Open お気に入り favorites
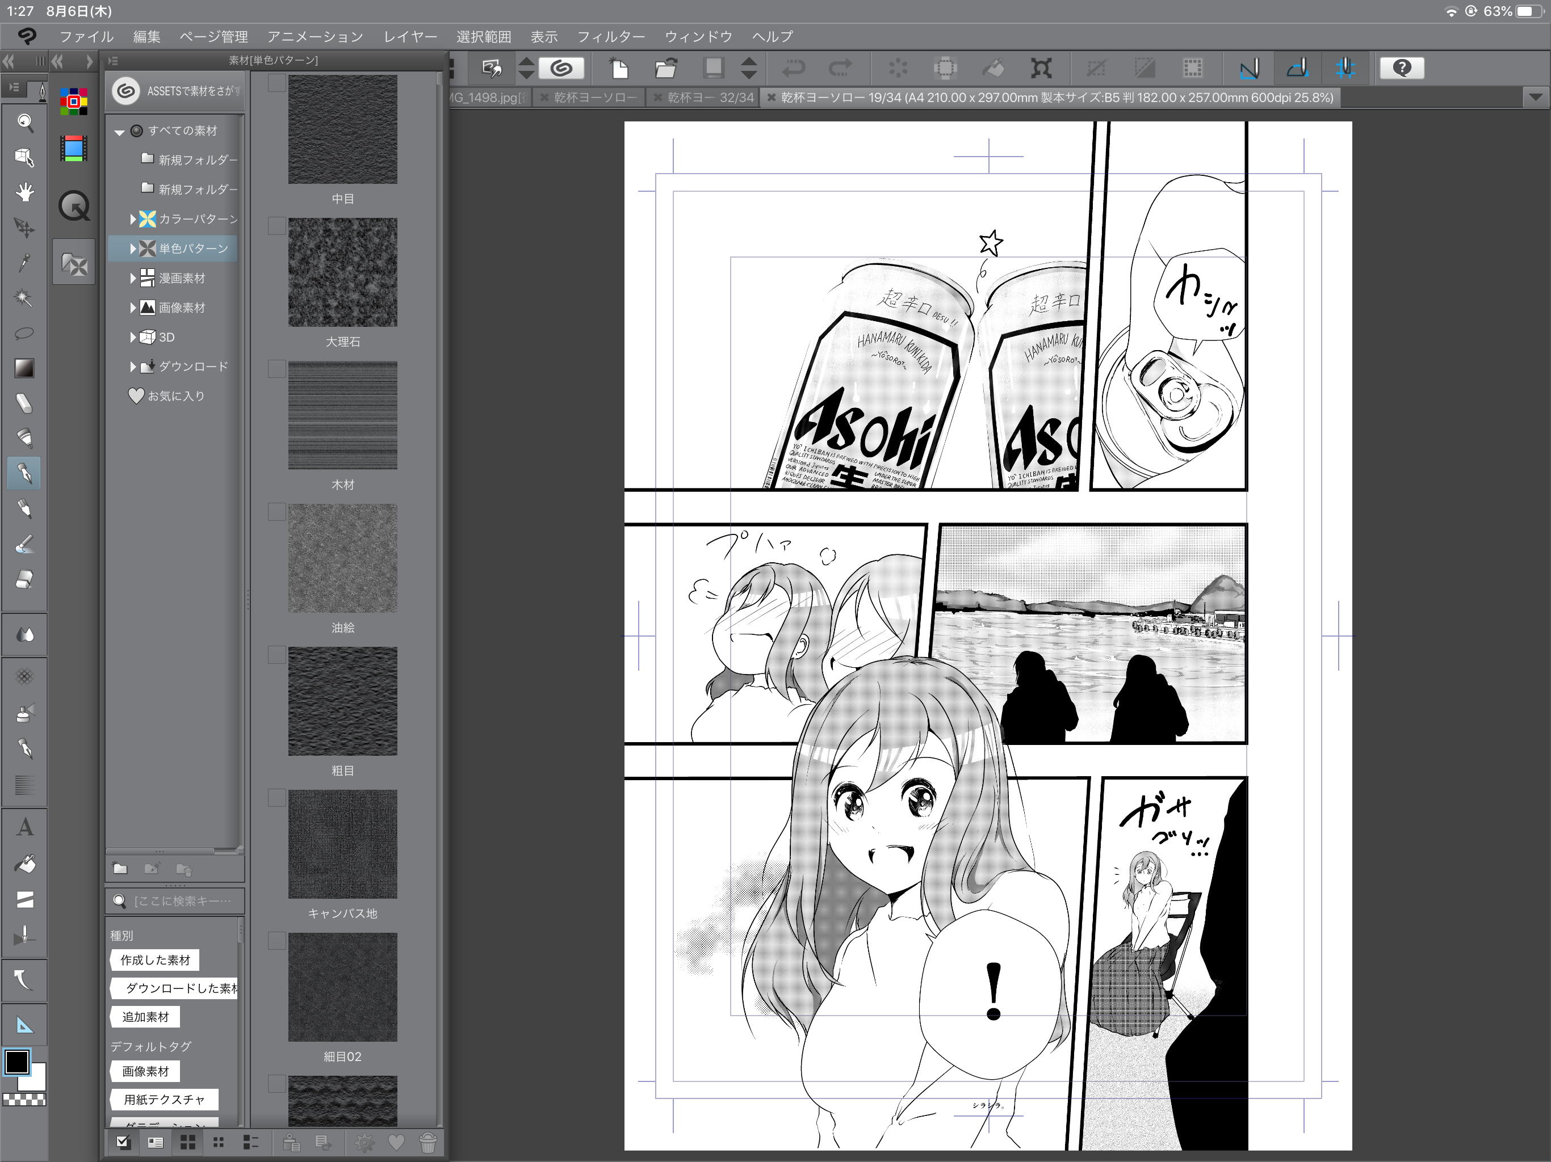Screen dimensions: 1551x1162 [167, 396]
